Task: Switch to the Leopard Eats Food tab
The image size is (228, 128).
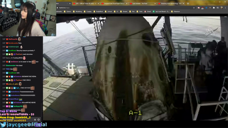Action: click(x=114, y=4)
